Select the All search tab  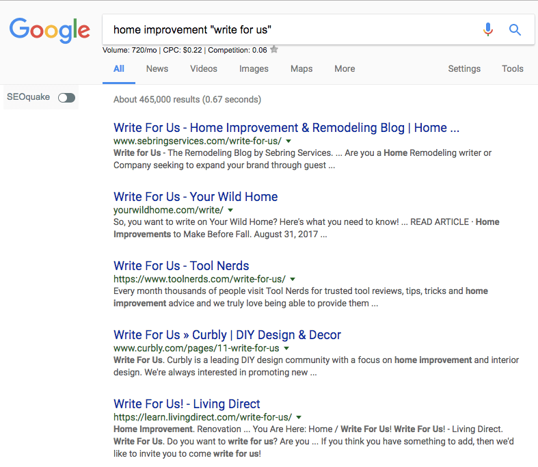pyautogui.click(x=119, y=68)
